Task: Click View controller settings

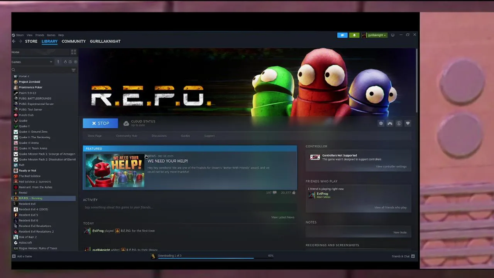Action: 391,166
